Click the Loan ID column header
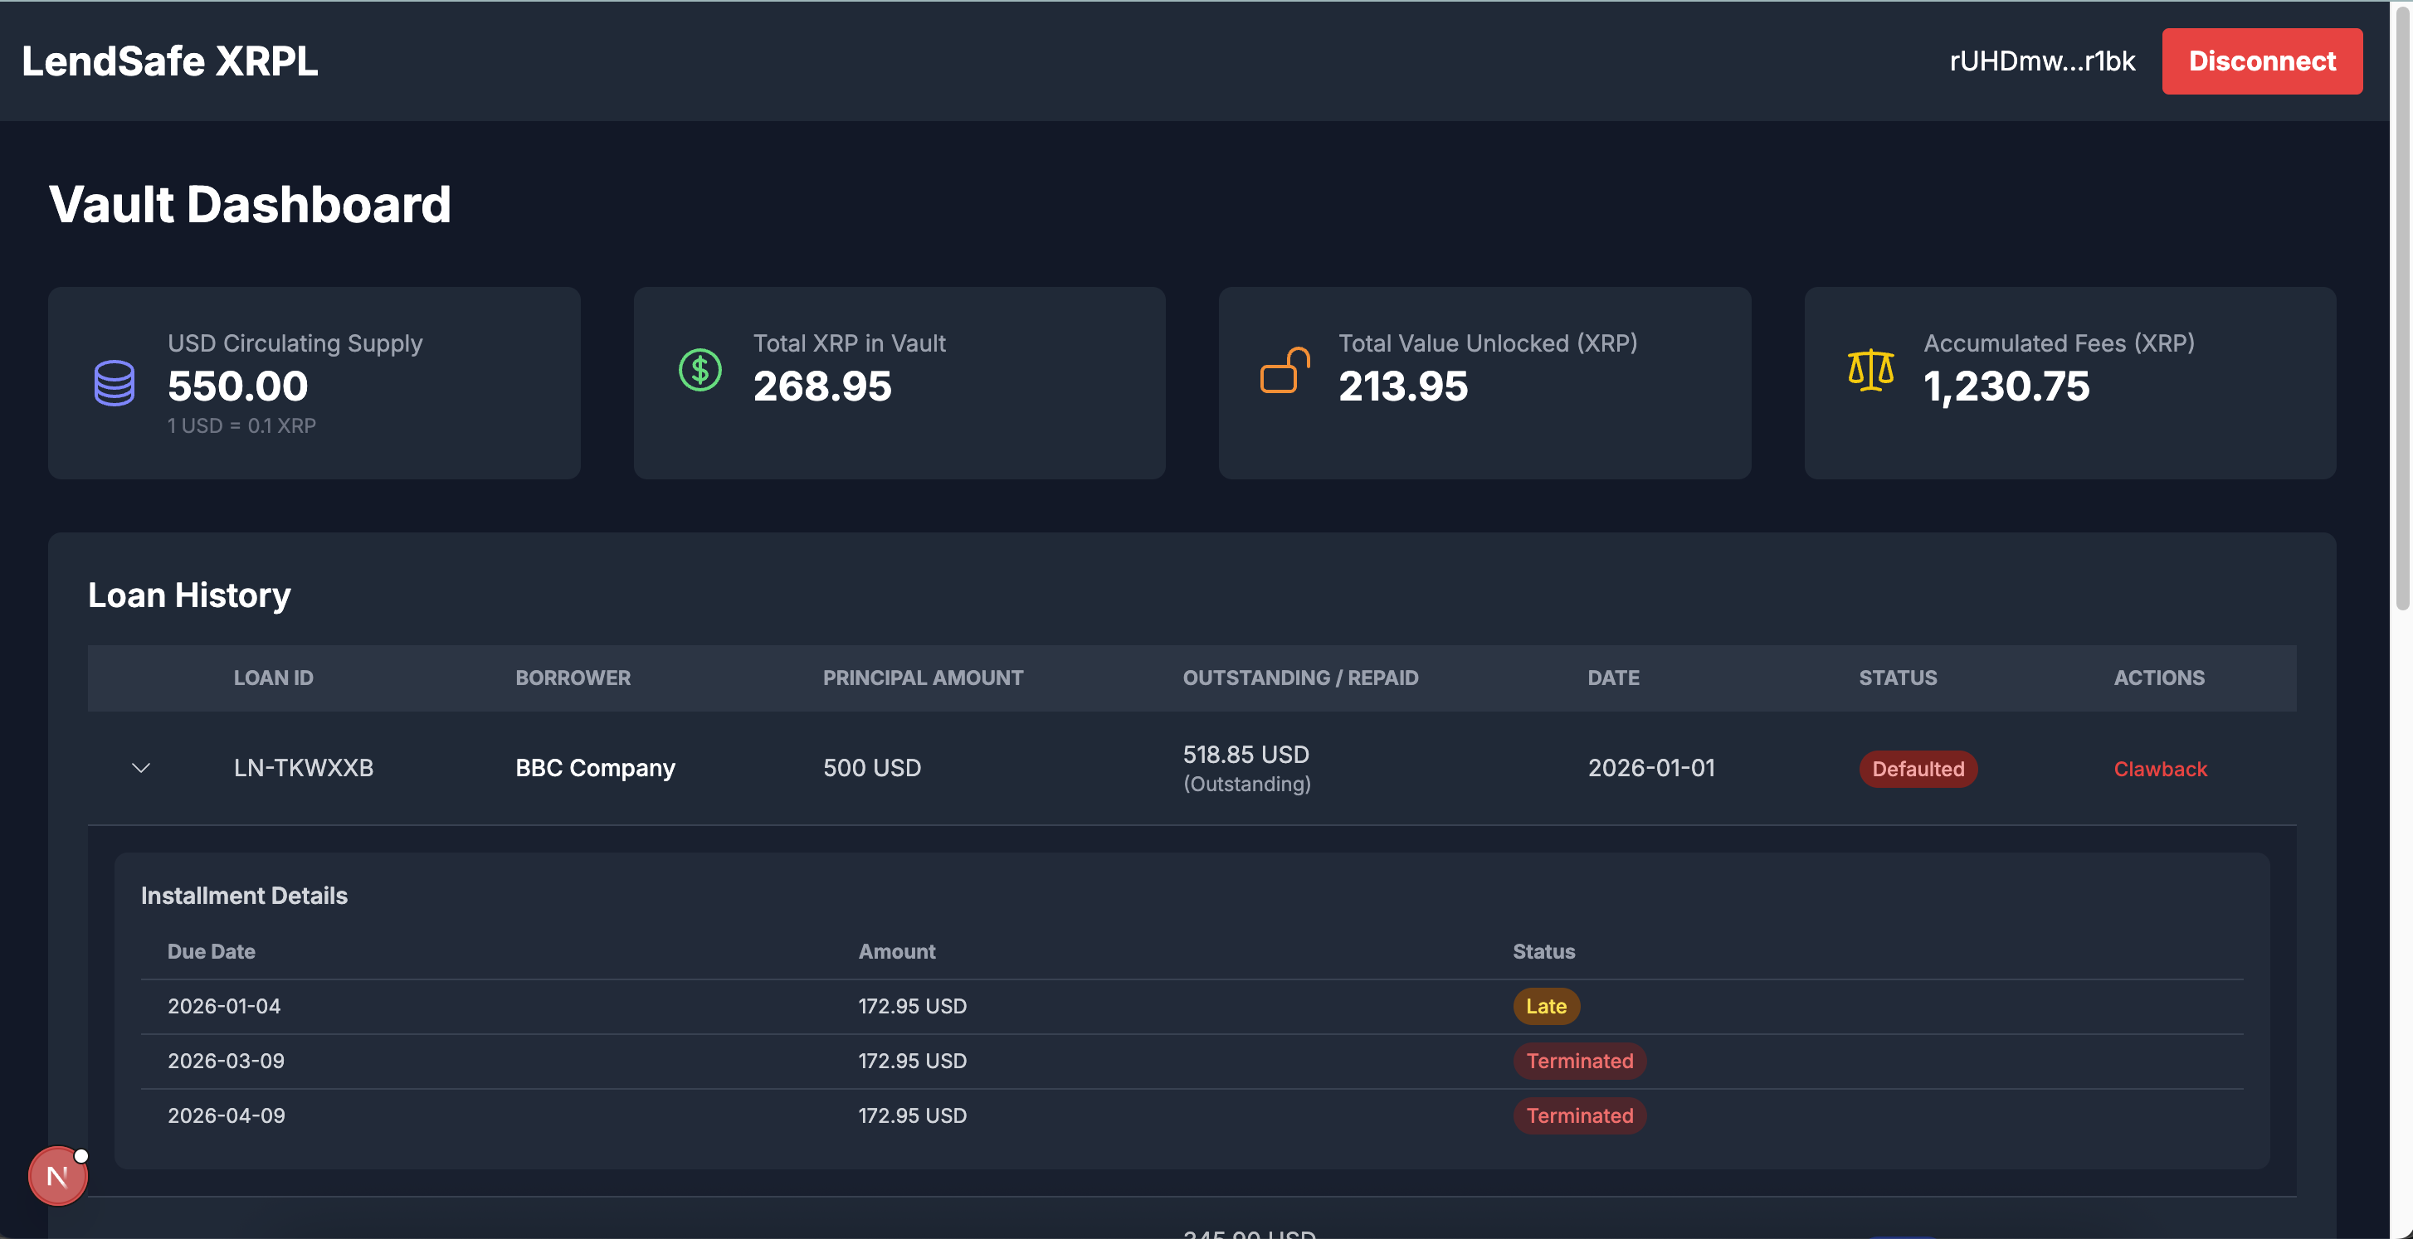This screenshot has width=2413, height=1239. click(273, 677)
